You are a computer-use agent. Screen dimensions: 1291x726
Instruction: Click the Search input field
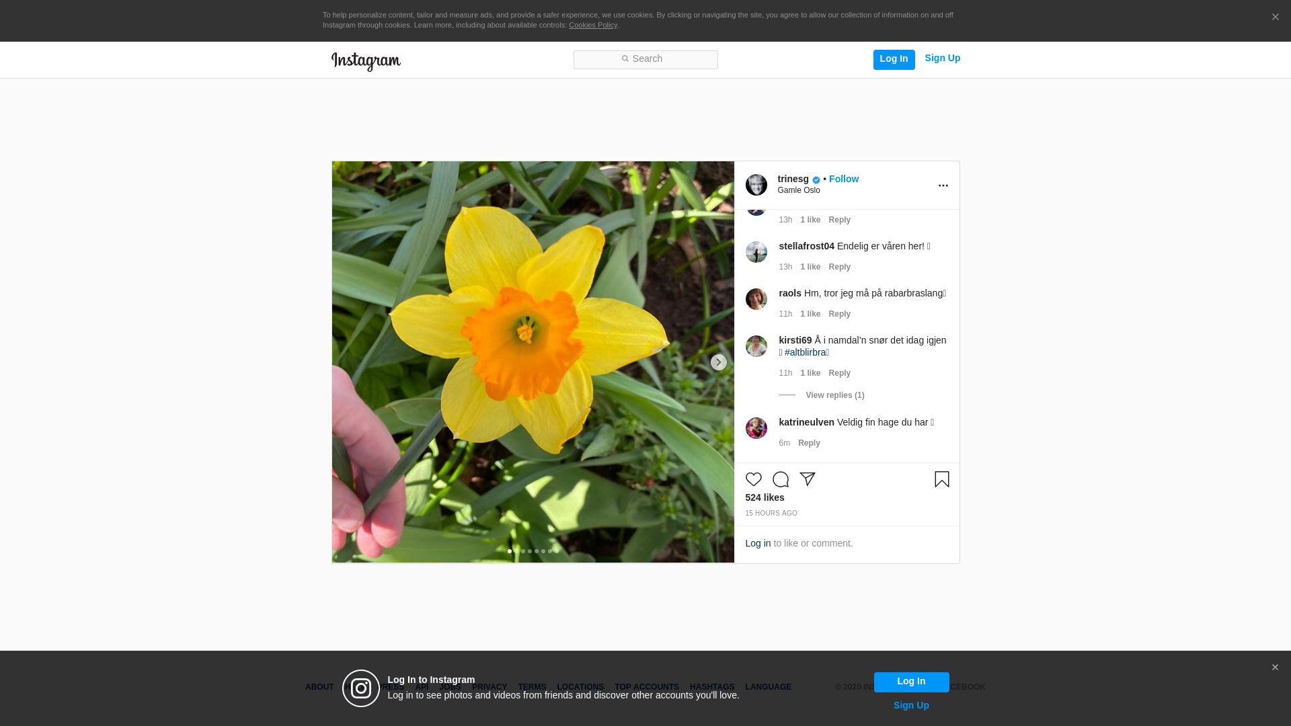point(645,59)
